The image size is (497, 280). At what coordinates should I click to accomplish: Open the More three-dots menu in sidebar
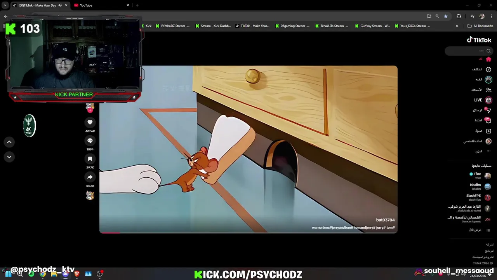coord(488,151)
